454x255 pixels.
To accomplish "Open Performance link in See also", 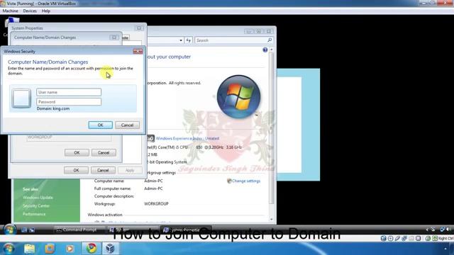I will click(x=34, y=214).
